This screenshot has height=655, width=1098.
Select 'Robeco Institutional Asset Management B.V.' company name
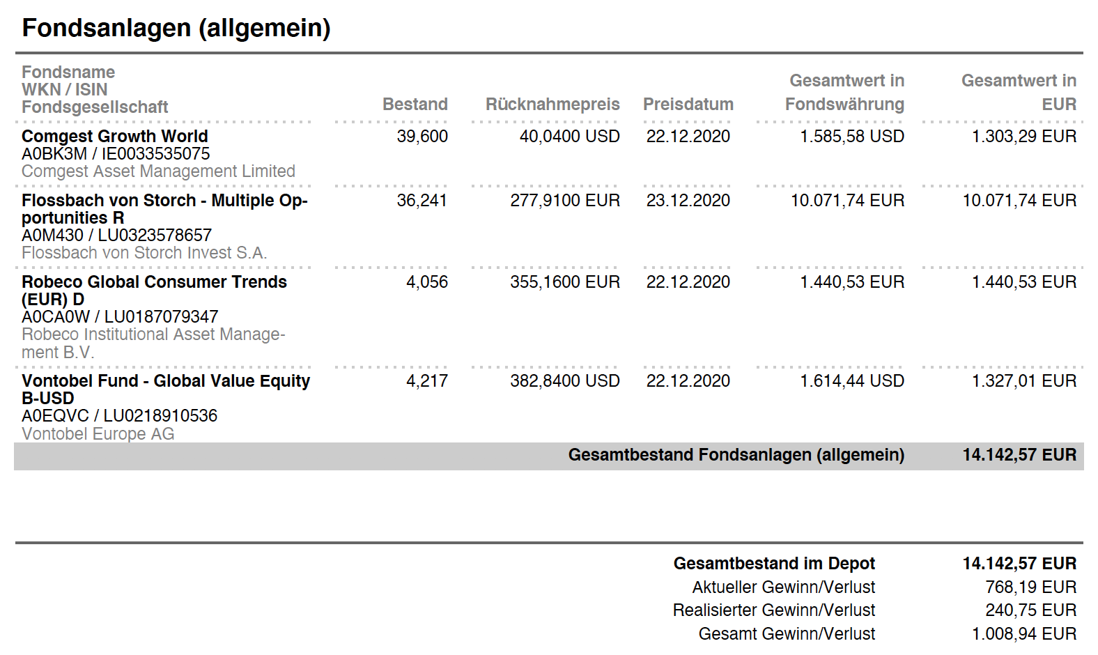[x=153, y=344]
